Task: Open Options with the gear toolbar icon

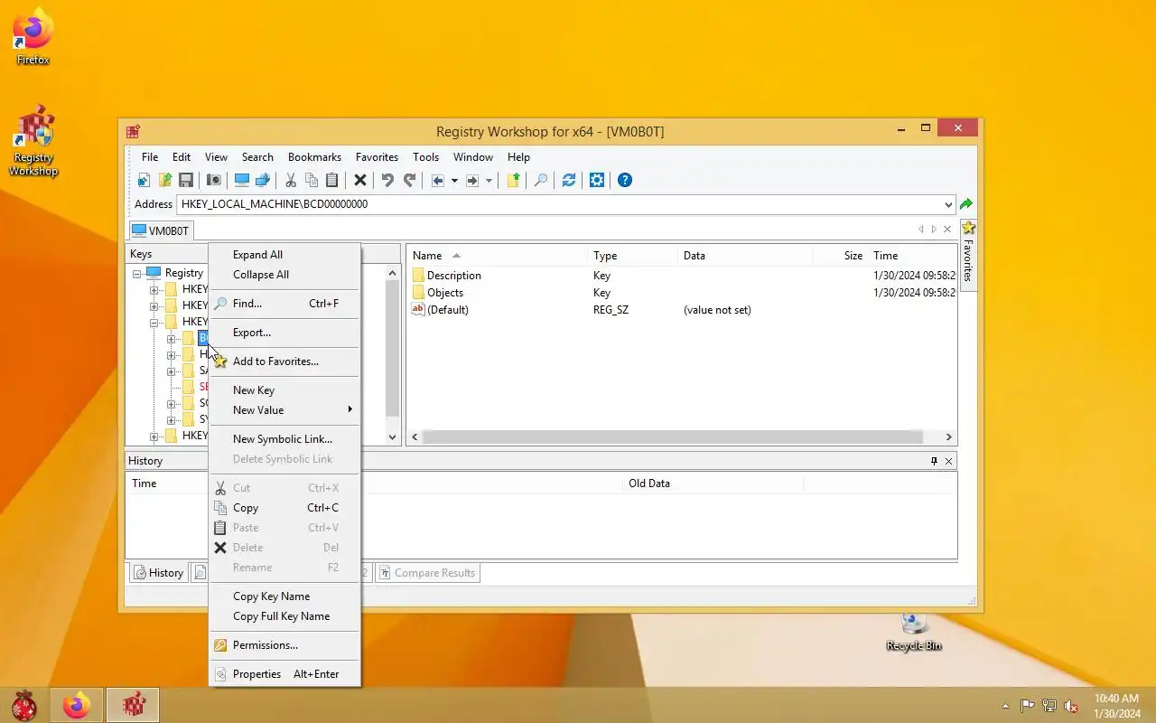Action: (597, 181)
